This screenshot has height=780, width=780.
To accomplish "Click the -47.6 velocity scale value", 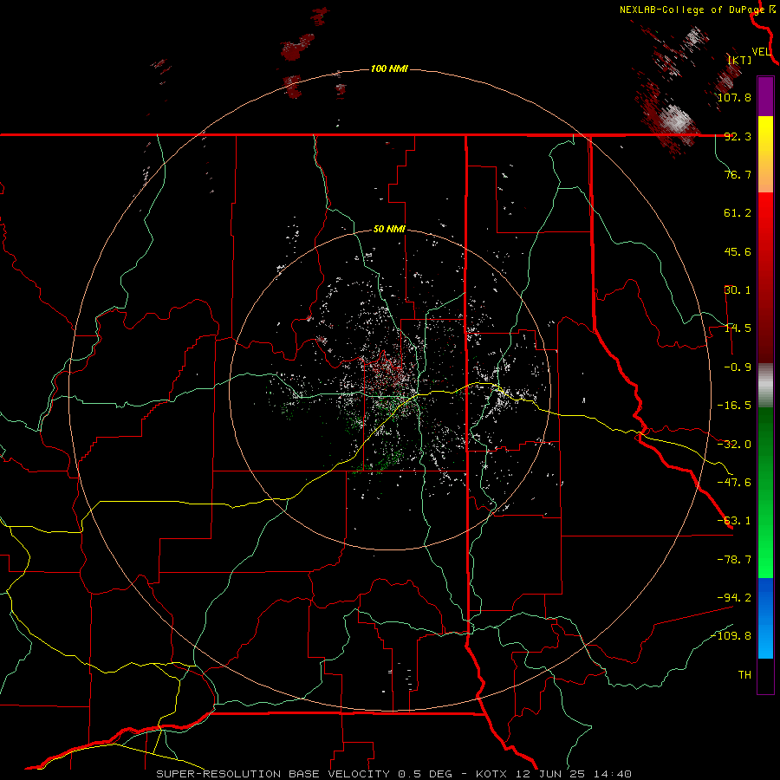I will 734,483.
